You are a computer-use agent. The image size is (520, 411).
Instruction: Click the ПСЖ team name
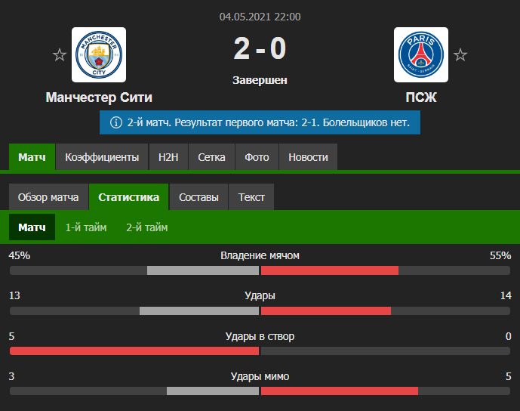pos(421,97)
